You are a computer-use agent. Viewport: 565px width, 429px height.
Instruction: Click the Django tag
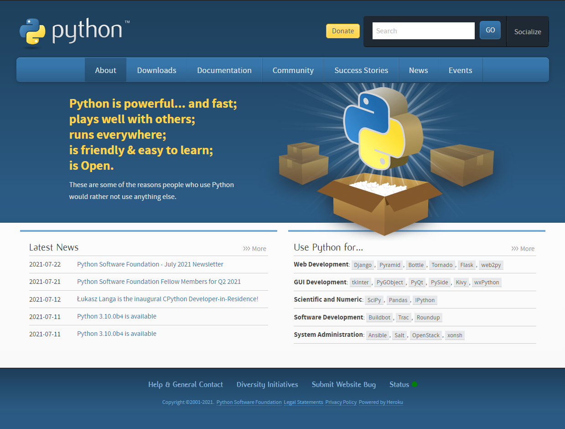pos(363,265)
